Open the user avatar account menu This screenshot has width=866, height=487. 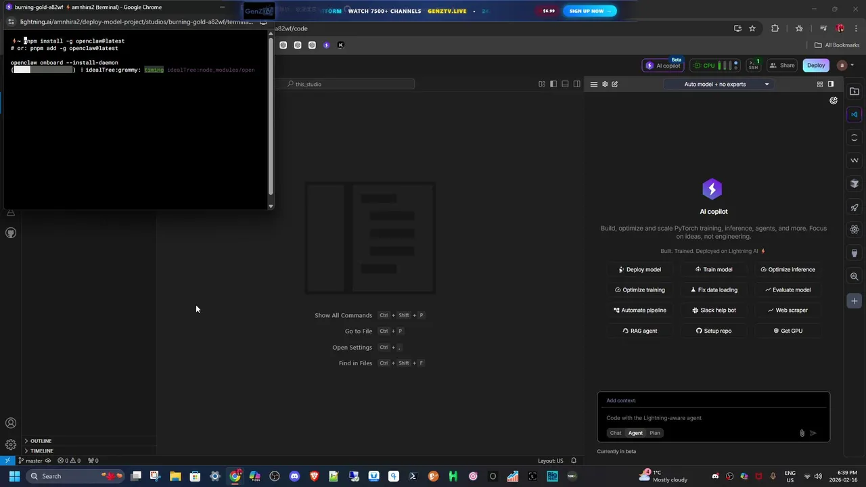(845, 66)
